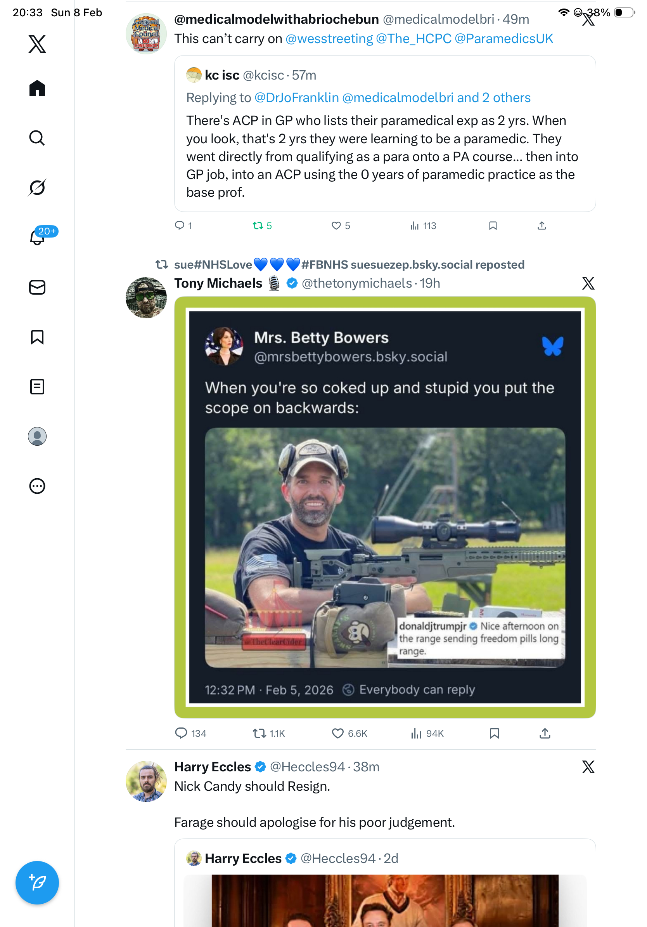This screenshot has height=927, width=647.
Task: Open Messages envelope in sidebar
Action: click(37, 287)
